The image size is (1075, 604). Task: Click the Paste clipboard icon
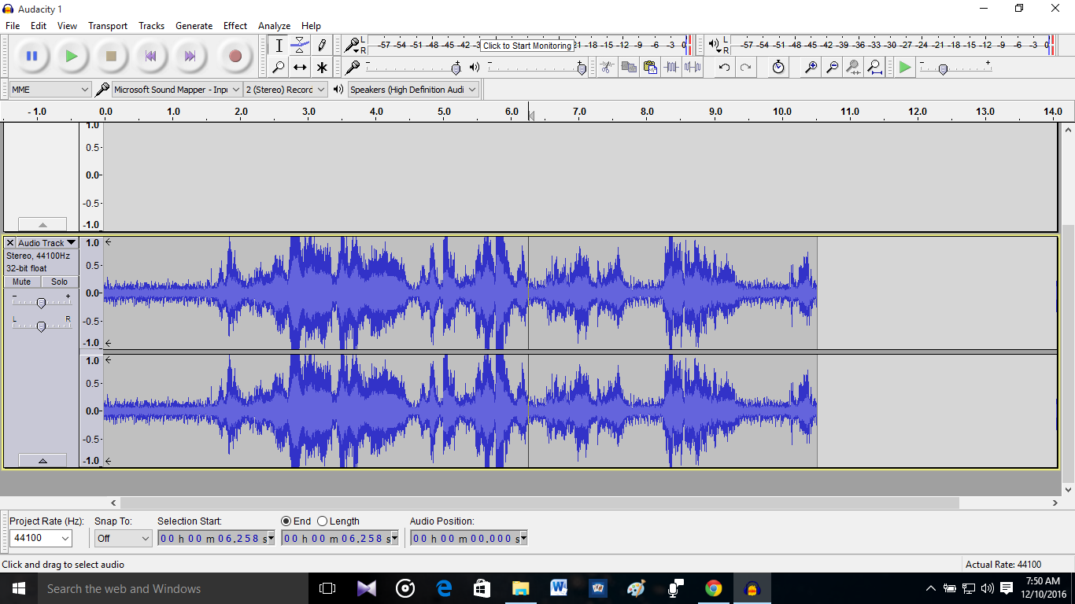[x=649, y=68]
